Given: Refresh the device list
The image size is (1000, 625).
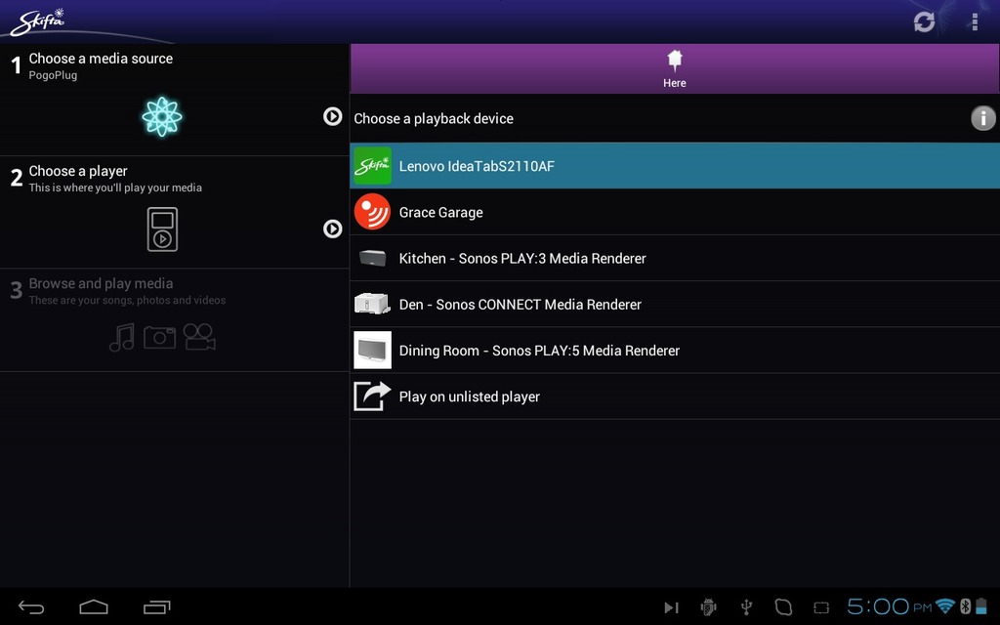Looking at the screenshot, I should coord(924,21).
